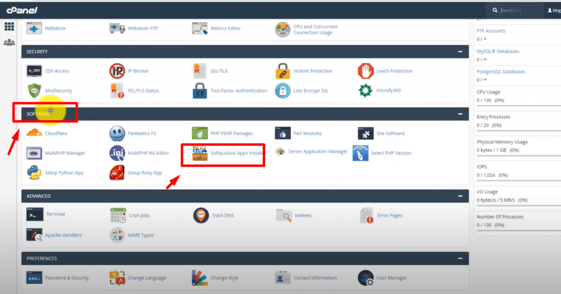561x294 pixels.
Task: Open PostgreSQL Databases statistics link
Action: (x=501, y=72)
